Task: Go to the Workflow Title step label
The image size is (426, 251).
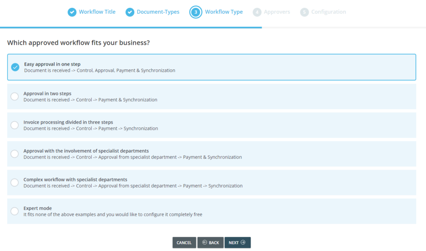Action: [x=97, y=12]
